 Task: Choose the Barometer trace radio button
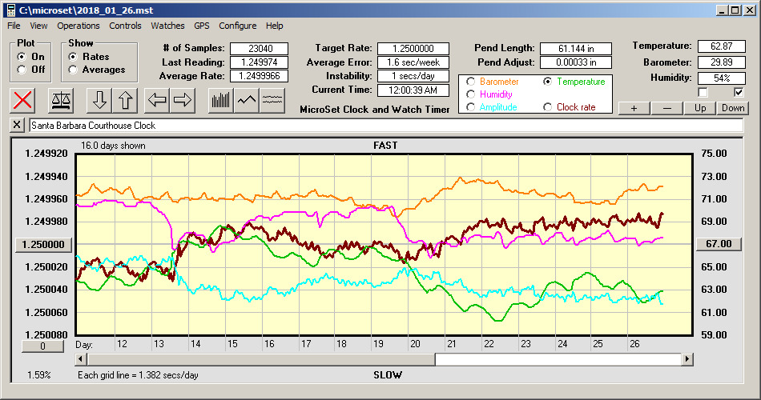tap(470, 82)
